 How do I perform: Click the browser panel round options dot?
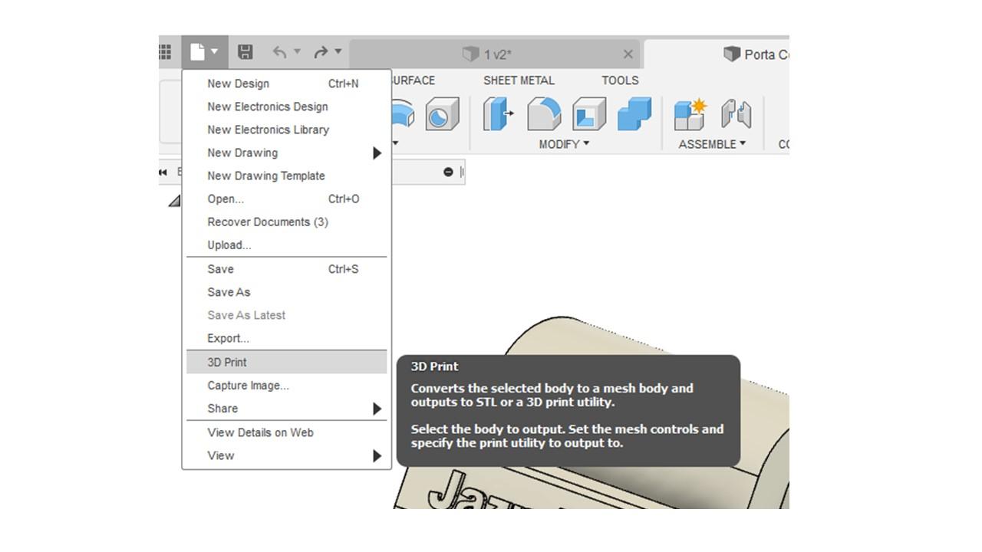pyautogui.click(x=448, y=172)
